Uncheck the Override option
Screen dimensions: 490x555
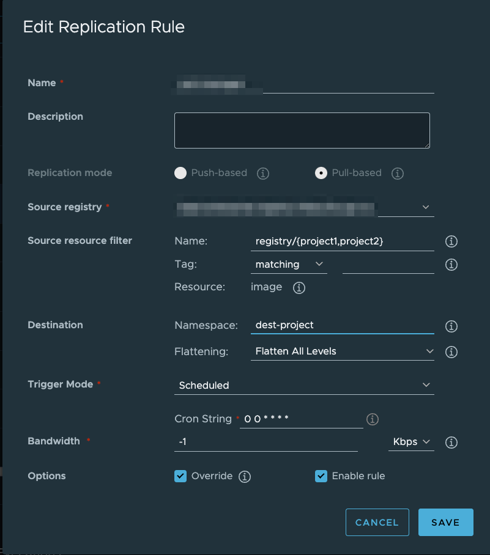point(180,476)
